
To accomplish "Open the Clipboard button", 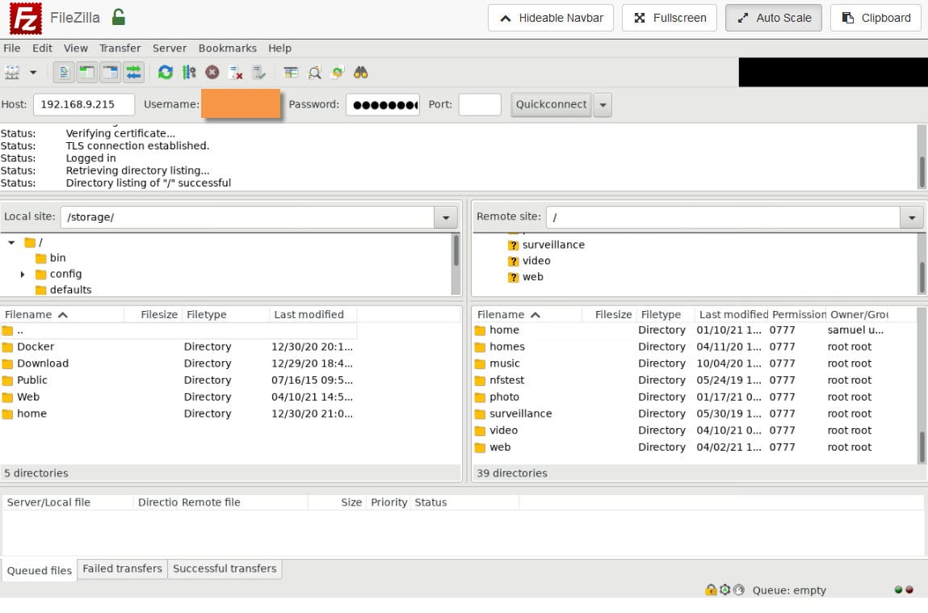I will pos(876,18).
